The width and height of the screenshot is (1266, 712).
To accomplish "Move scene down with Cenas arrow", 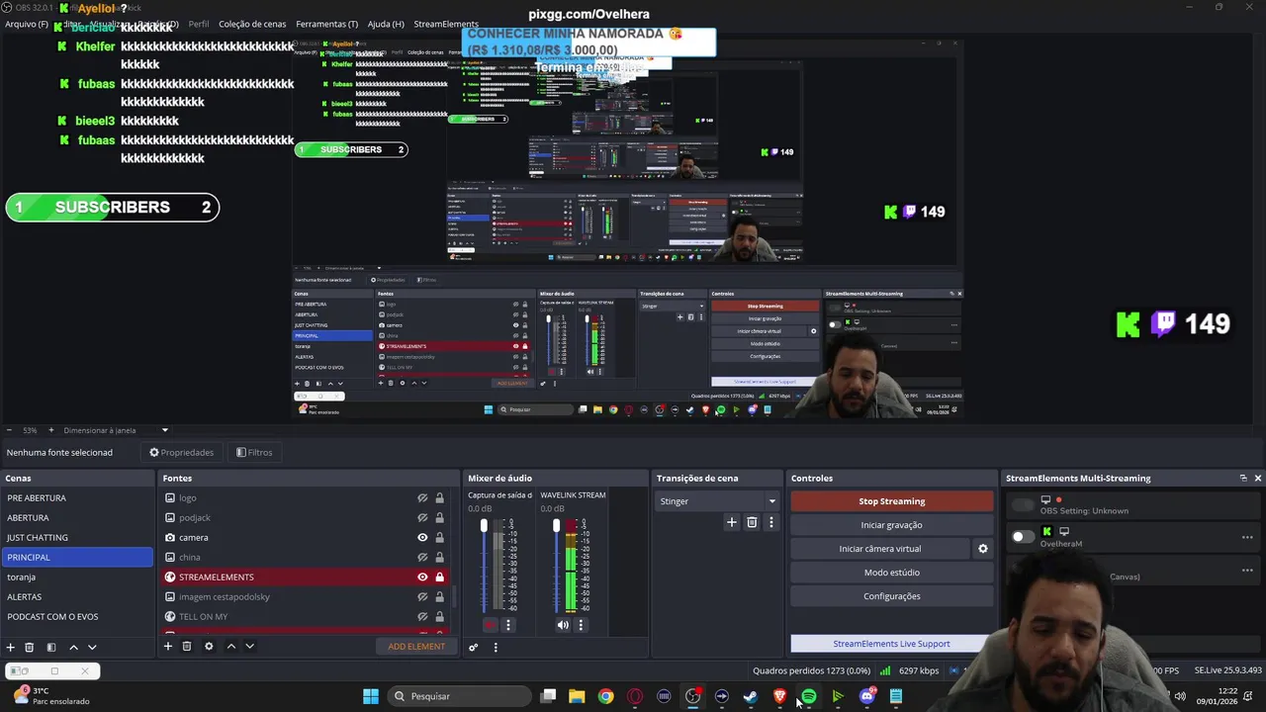I will pyautogui.click(x=92, y=647).
